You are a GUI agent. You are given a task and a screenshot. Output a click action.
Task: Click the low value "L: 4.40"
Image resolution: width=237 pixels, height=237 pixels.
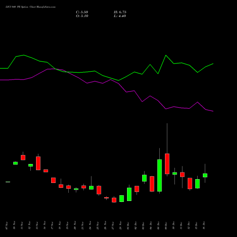point(120,16)
